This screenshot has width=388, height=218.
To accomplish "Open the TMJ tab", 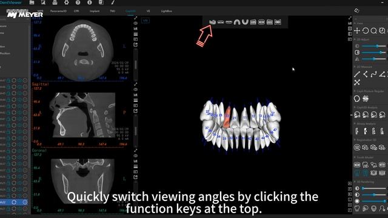I will (112, 11).
